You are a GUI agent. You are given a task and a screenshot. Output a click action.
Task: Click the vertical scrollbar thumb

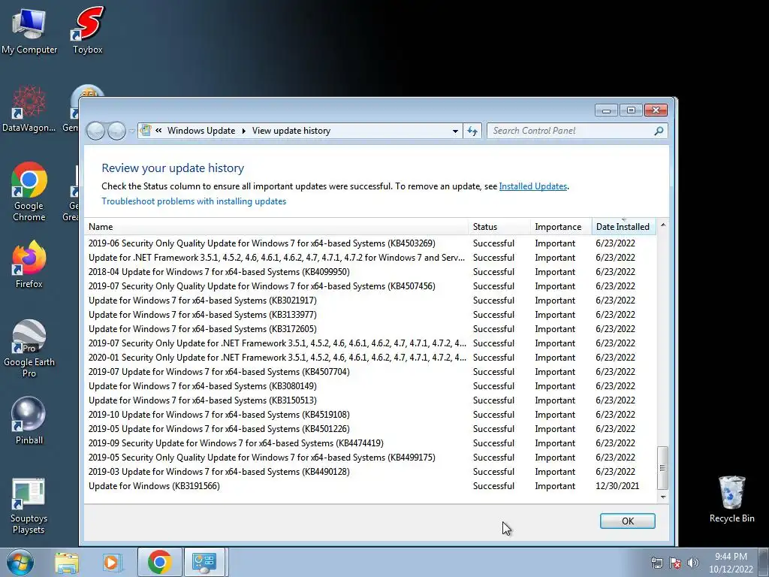point(662,467)
